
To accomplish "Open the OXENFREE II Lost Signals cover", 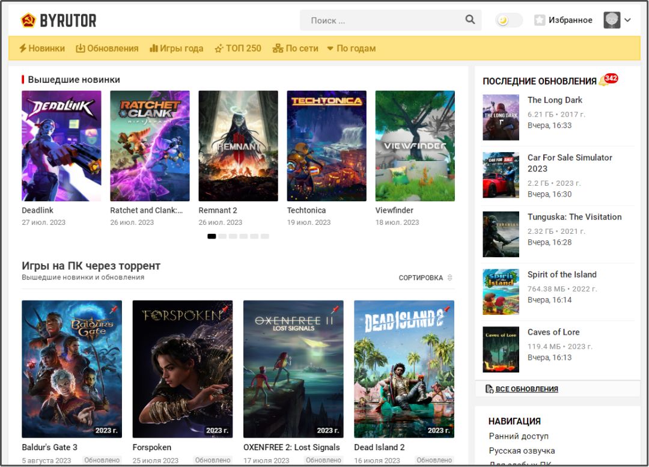I will (293, 369).
